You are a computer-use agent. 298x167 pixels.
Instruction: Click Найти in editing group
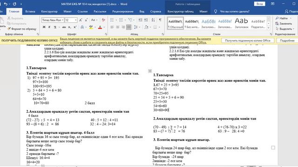(283, 18)
